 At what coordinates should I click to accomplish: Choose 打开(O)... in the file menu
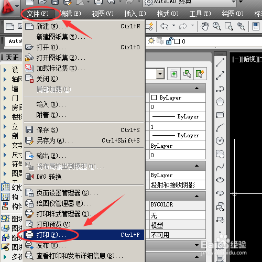[84, 47]
